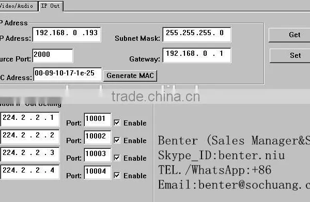The image size is (310, 202).
Task: Click multicast IP field 224.2.2.3
Action: [30, 154]
